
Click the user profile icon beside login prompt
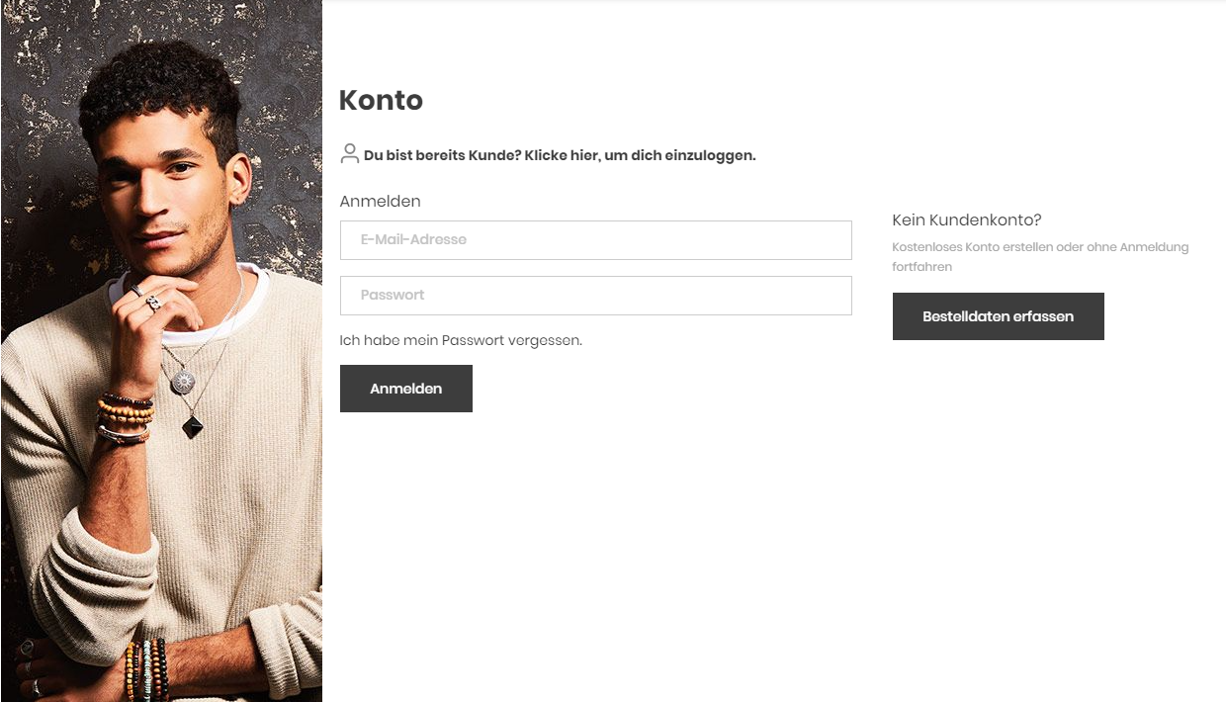349,153
